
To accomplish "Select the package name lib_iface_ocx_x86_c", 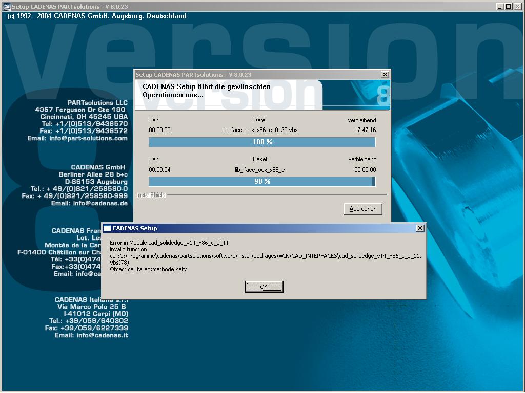I will [x=260, y=170].
